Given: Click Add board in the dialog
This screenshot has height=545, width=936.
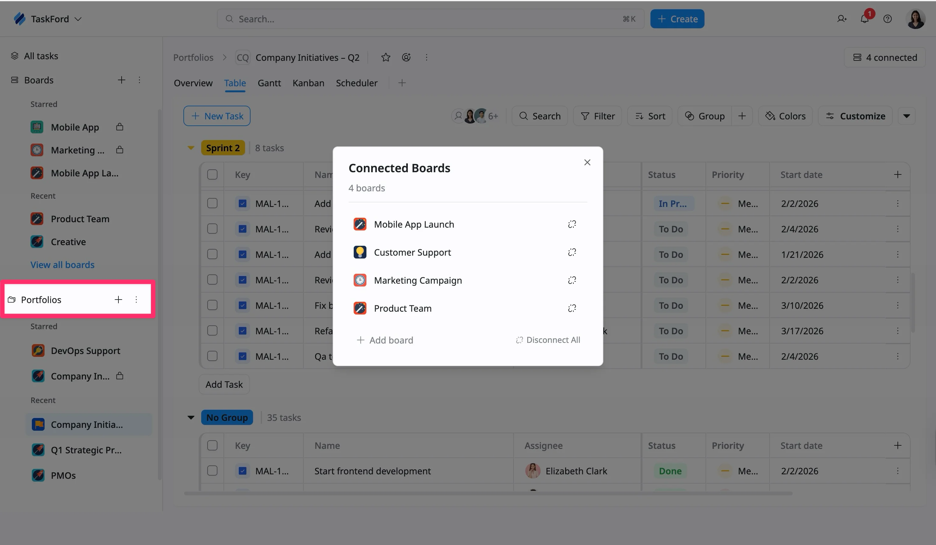Looking at the screenshot, I should pos(385,340).
